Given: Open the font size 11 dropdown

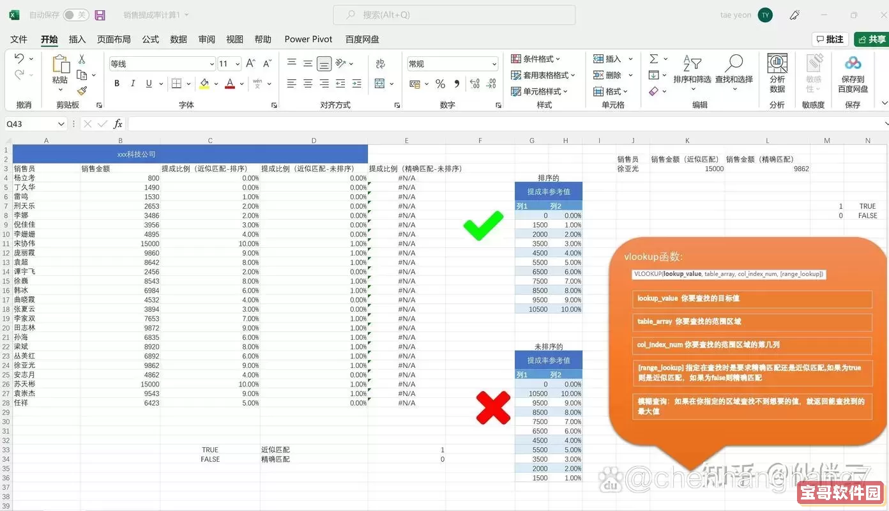Looking at the screenshot, I should [238, 64].
